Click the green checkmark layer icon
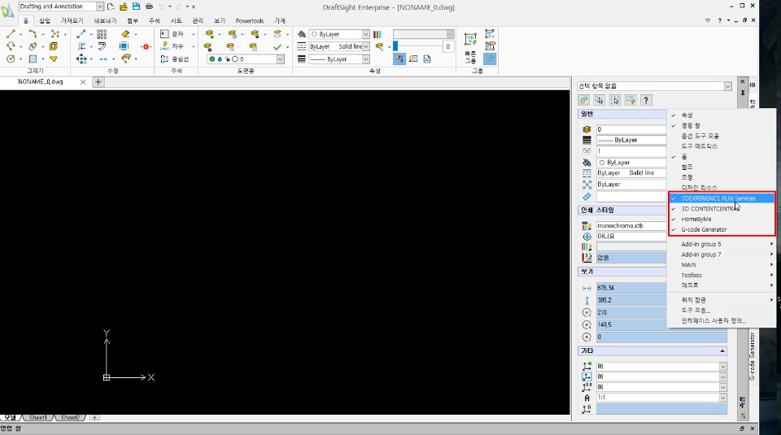The height and width of the screenshot is (435, 781). 277,47
